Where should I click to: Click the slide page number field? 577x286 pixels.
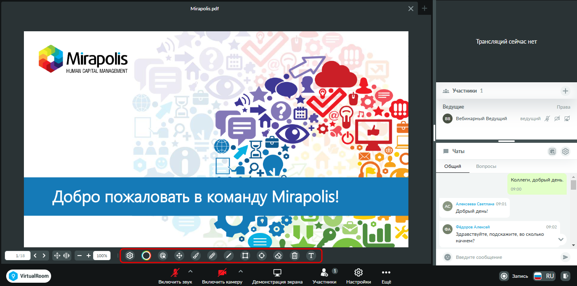[x=18, y=256]
